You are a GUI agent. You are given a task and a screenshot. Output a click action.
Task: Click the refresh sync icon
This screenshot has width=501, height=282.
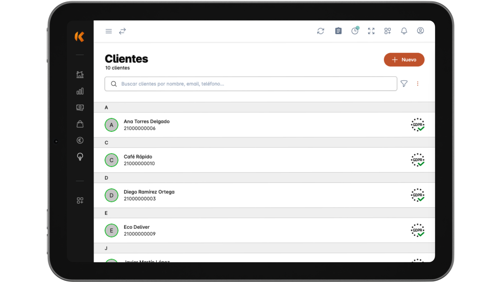[320, 31]
